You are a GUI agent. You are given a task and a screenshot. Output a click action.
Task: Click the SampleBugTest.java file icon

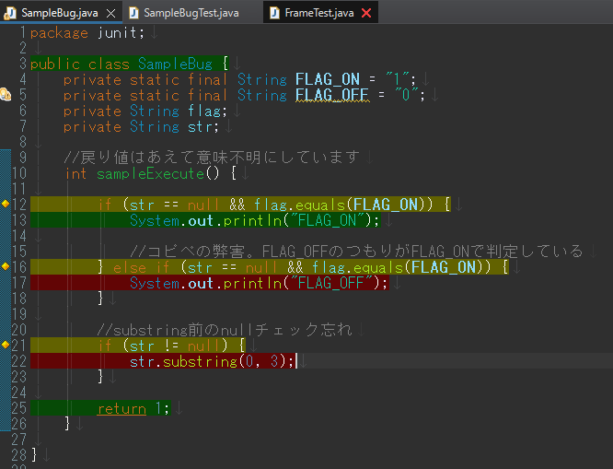[133, 13]
